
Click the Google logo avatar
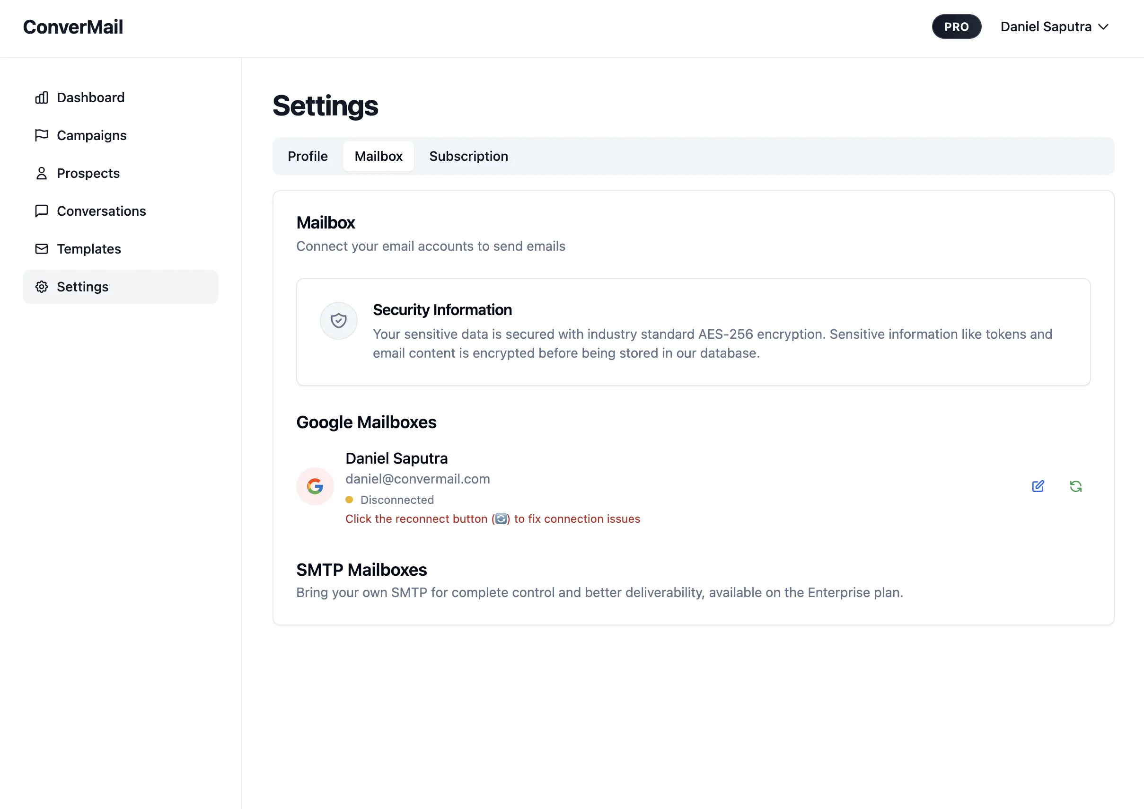(x=315, y=486)
